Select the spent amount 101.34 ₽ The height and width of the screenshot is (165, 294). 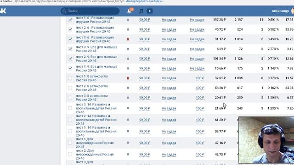coord(220,59)
